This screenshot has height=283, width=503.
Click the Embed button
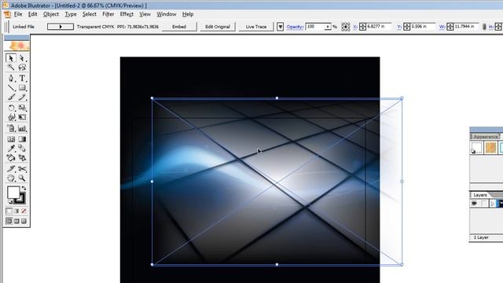[179, 27]
